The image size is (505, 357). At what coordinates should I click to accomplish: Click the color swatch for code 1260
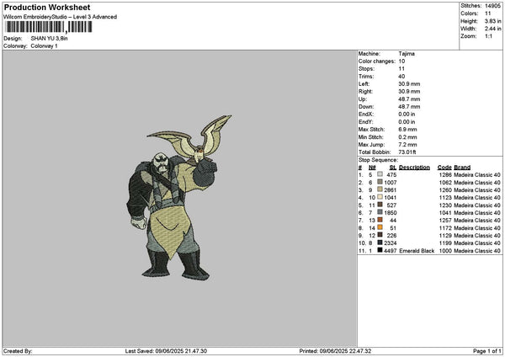click(x=380, y=189)
